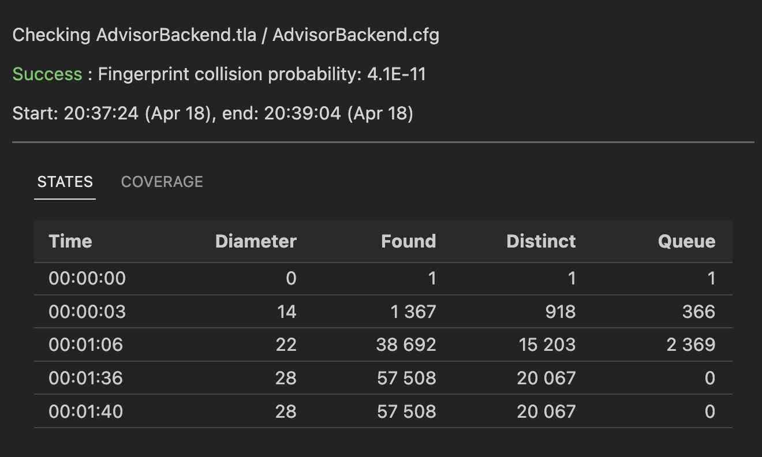Screen dimensions: 762x457
Task: Click the AdvisorBackend.tla file name in heading
Action: click(176, 35)
